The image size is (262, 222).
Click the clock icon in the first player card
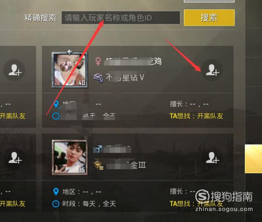pyautogui.click(x=56, y=116)
